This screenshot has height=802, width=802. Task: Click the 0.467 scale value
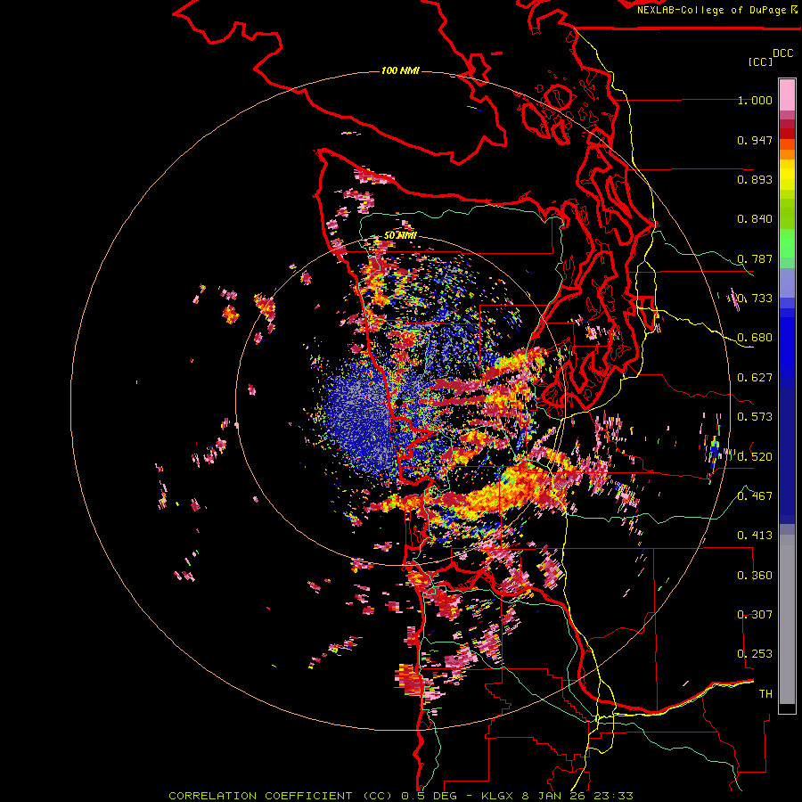coord(755,496)
